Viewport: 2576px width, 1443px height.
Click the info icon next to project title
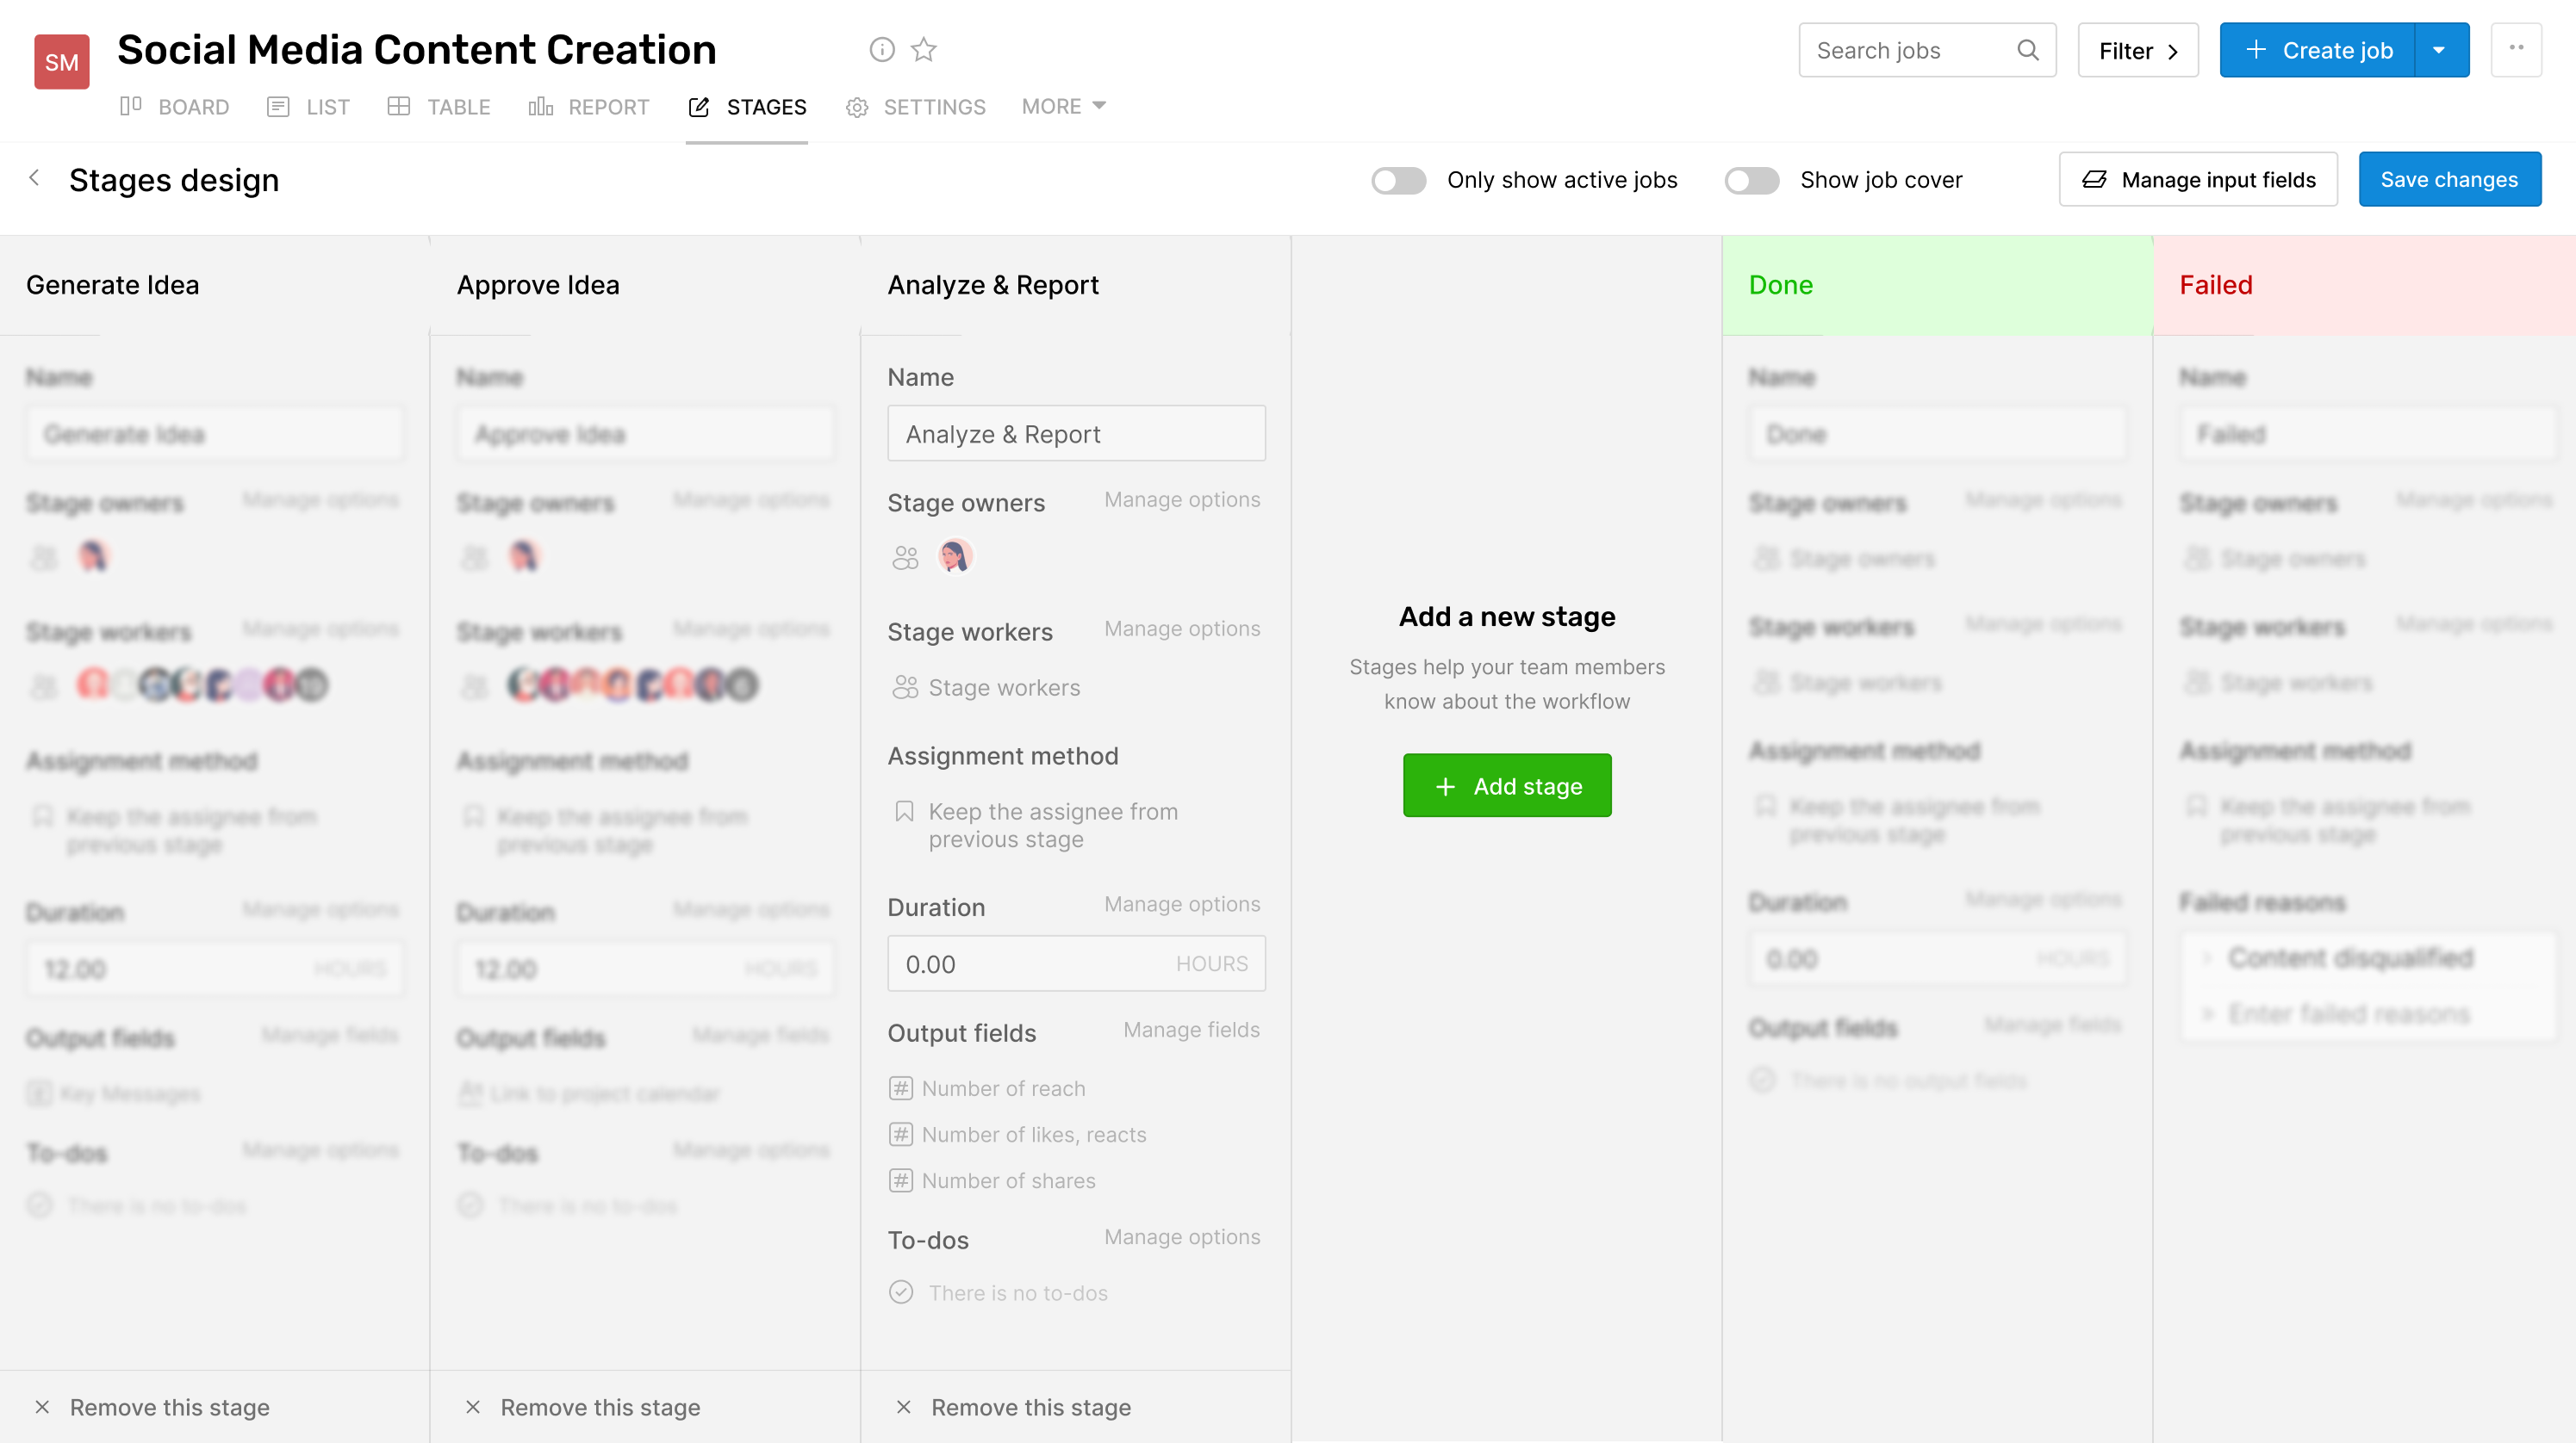click(x=881, y=49)
